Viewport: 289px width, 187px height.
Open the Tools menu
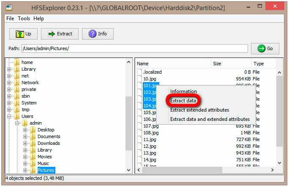[x=24, y=19]
